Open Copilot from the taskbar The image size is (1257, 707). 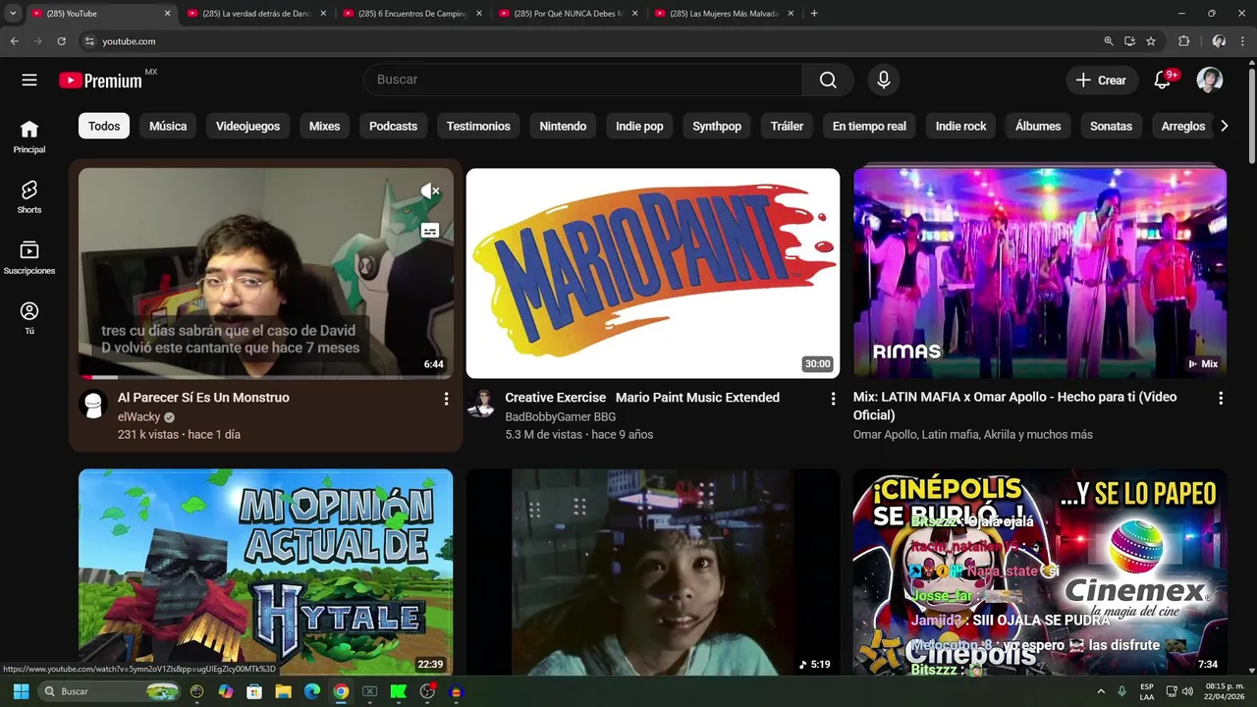(226, 691)
